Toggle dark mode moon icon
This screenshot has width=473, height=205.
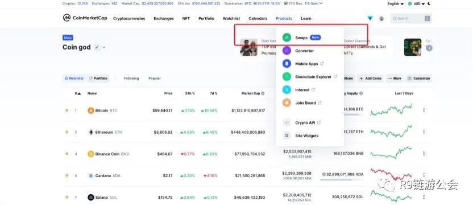point(429,3)
